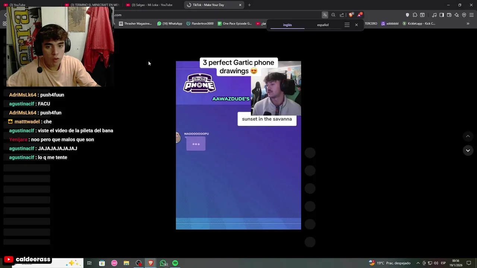Open TERCERO bookmark
The image size is (477, 268).
371,23
